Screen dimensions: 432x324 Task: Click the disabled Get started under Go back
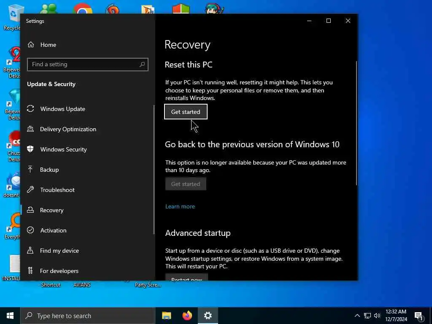click(186, 184)
